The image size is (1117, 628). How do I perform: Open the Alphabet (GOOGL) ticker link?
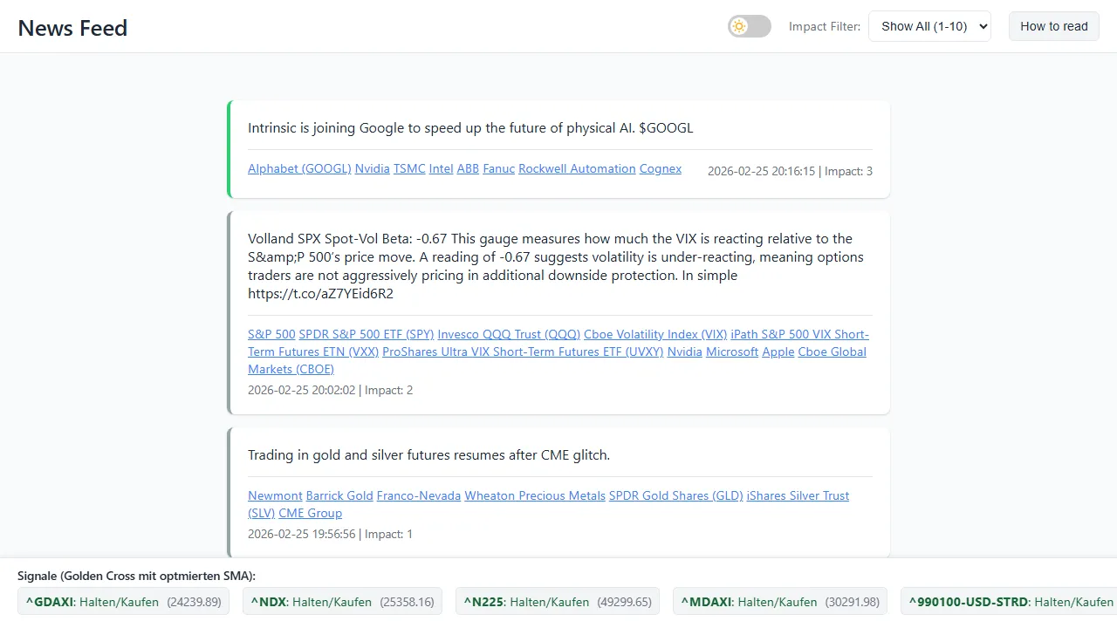299,168
